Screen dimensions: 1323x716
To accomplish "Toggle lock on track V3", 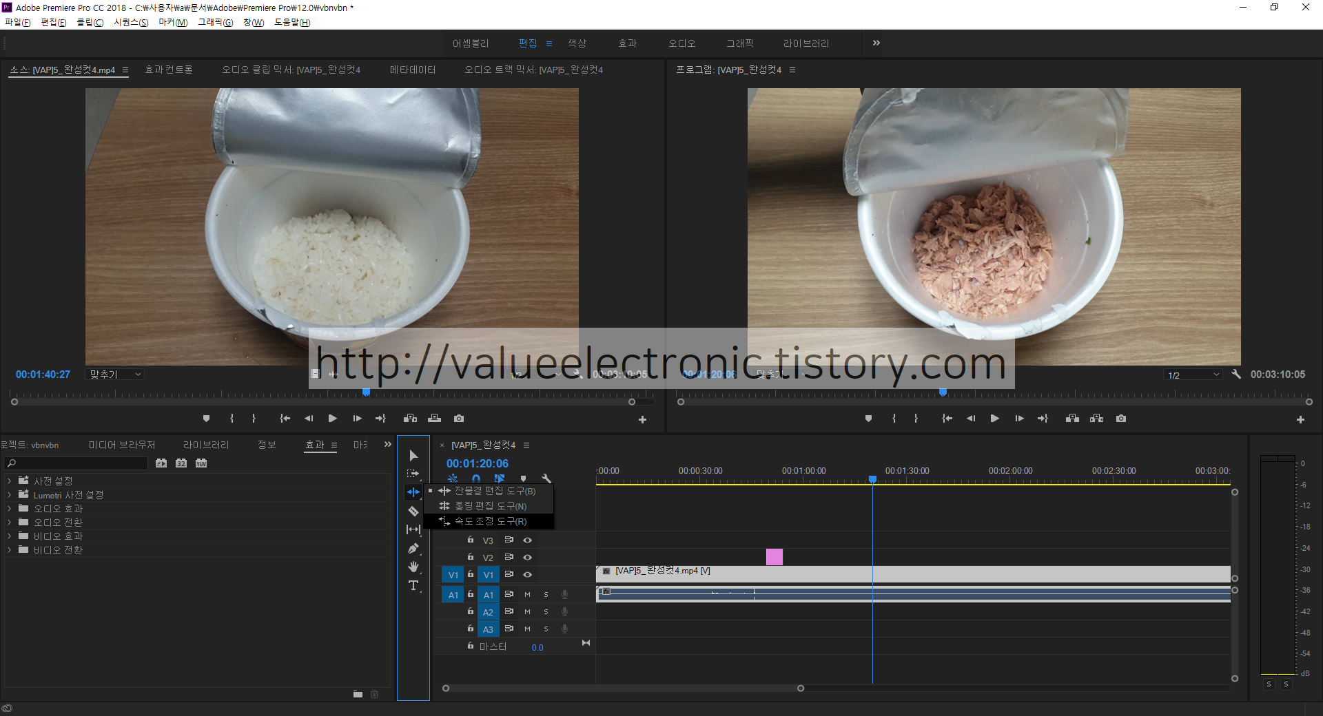I will tap(471, 540).
